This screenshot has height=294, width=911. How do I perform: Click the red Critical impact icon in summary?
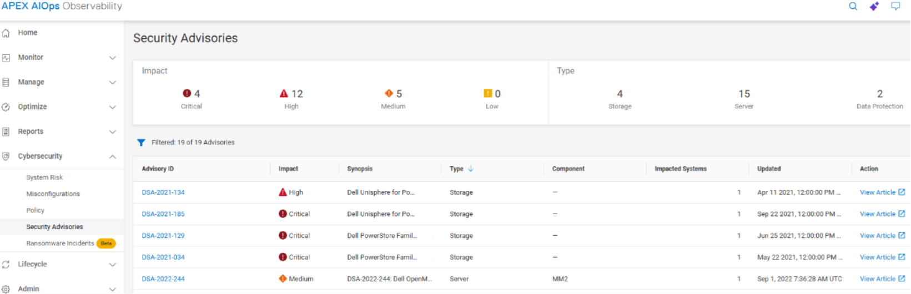pyautogui.click(x=187, y=93)
